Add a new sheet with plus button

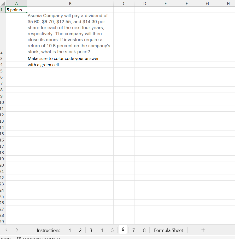(203, 230)
